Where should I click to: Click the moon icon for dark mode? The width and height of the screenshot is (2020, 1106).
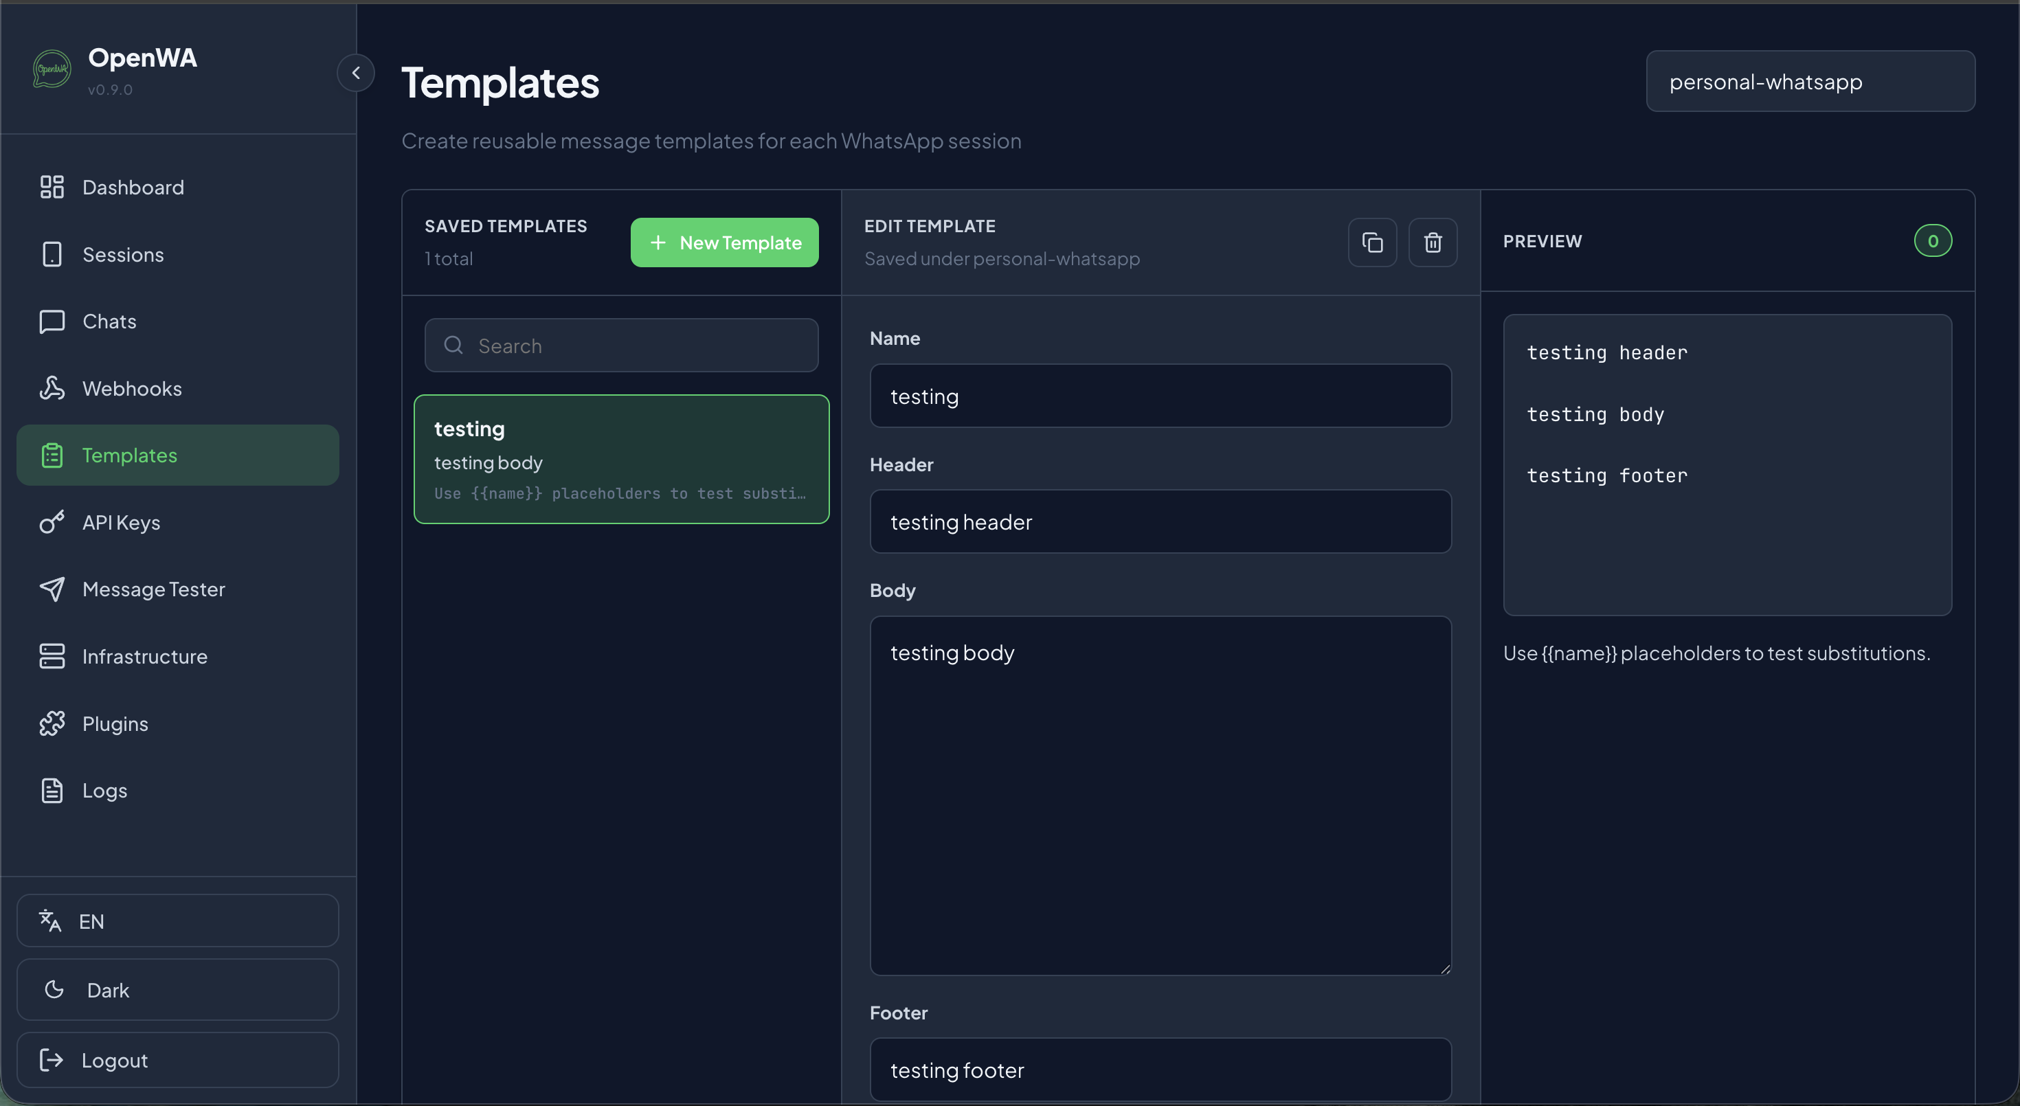54,989
